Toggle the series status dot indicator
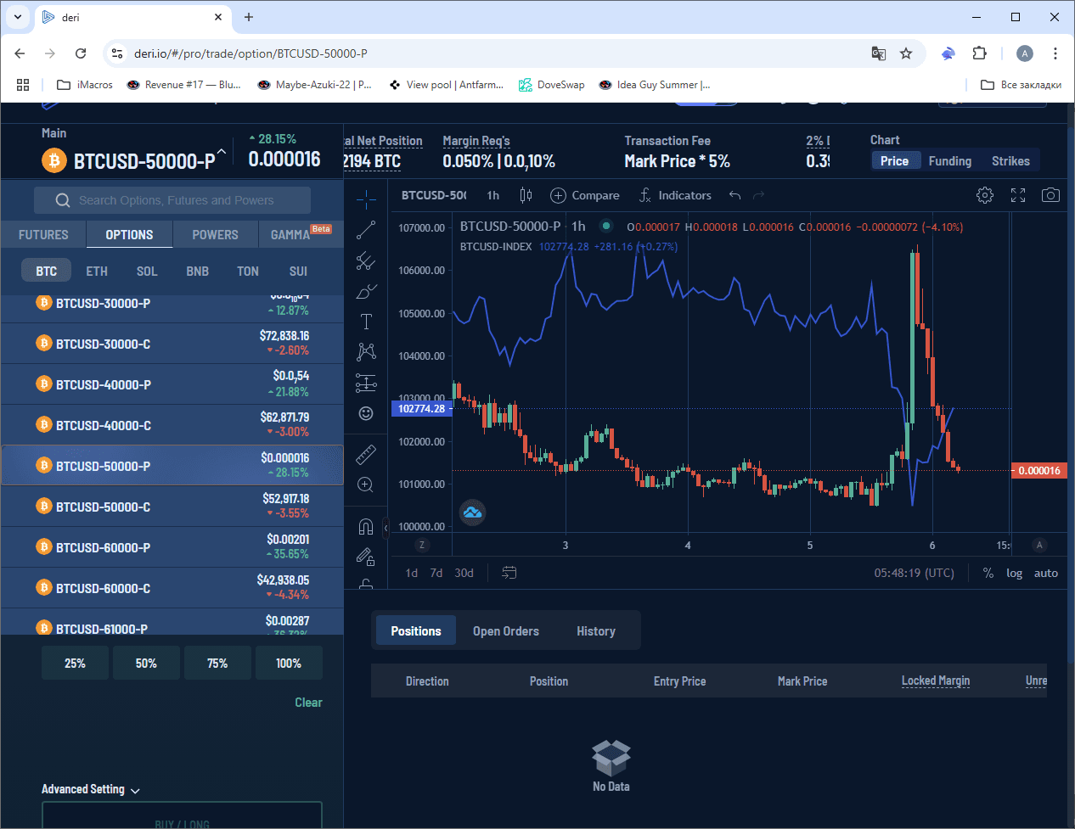 tap(606, 226)
